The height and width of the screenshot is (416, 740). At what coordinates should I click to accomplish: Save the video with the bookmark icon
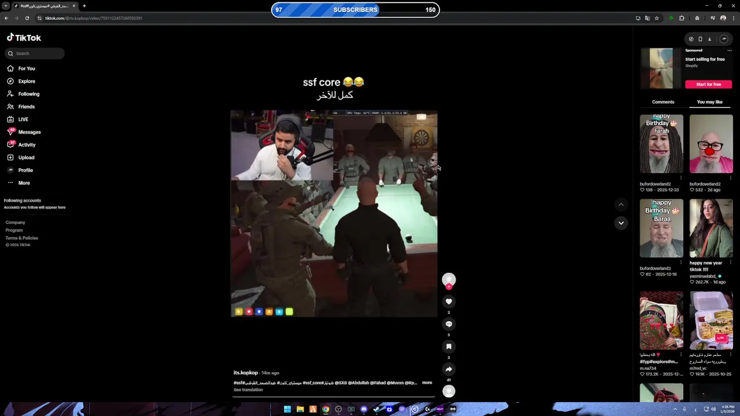coord(449,346)
